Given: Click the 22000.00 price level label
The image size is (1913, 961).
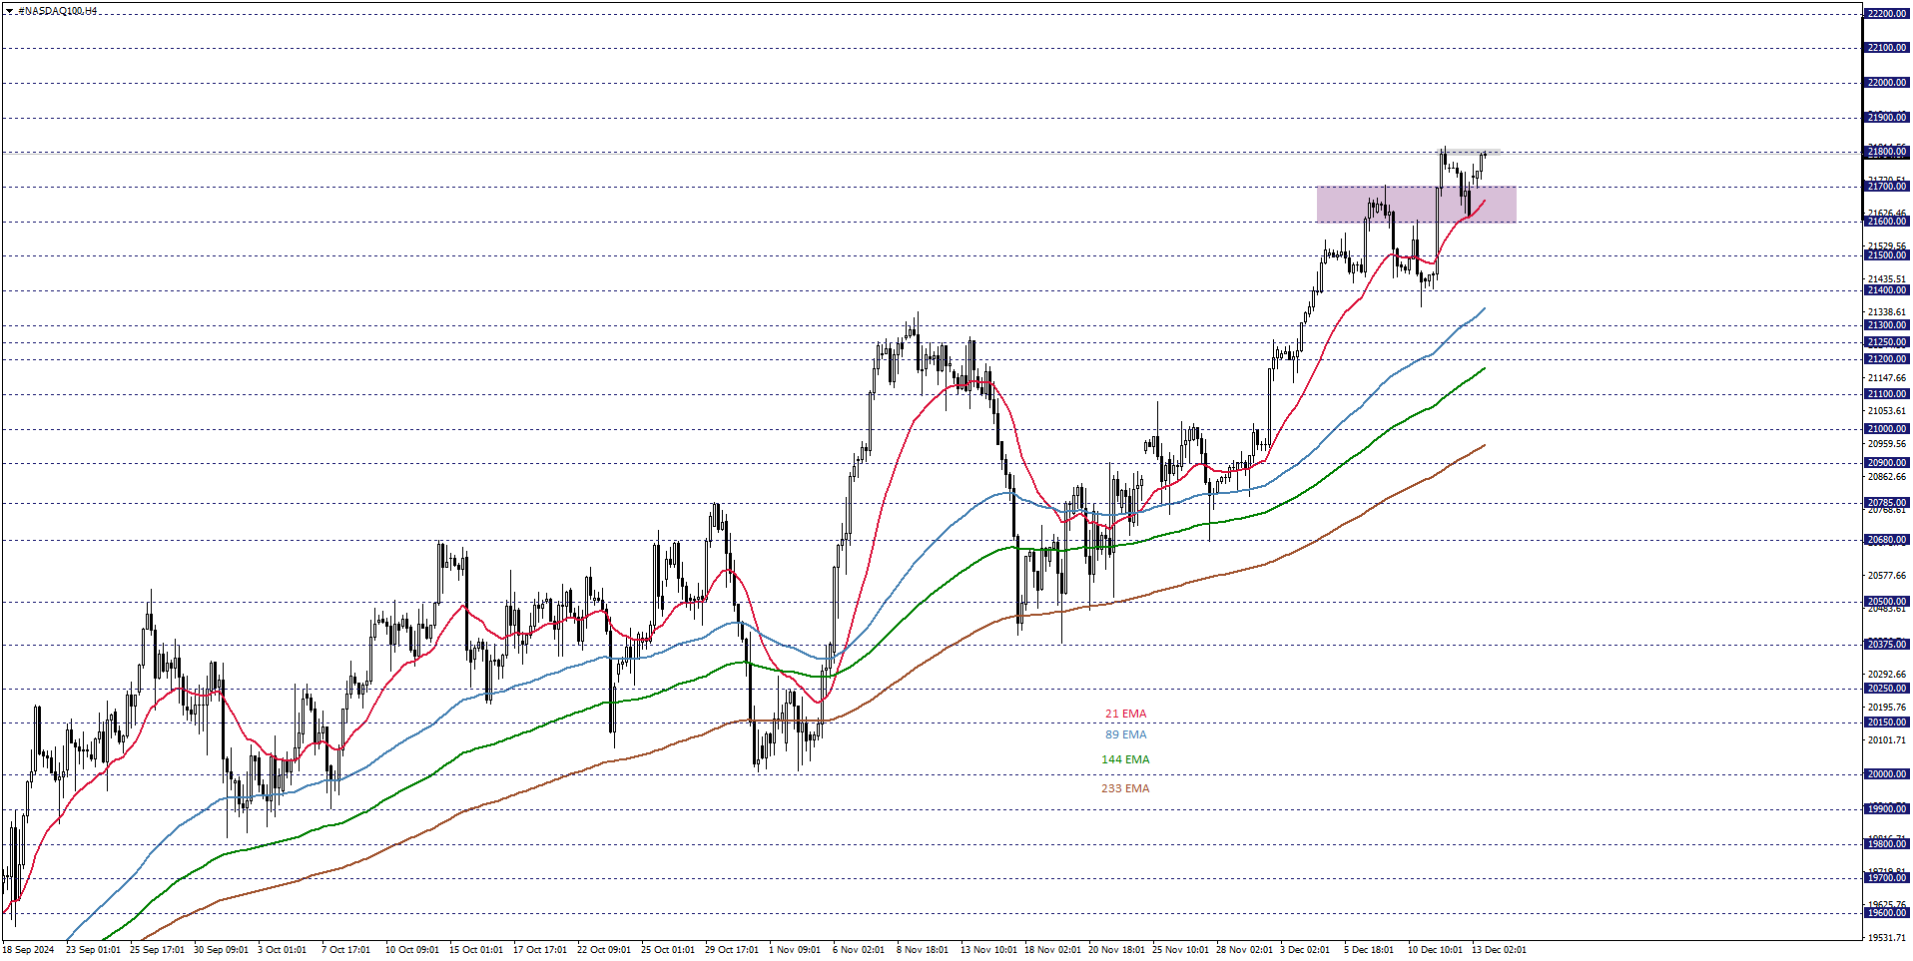Looking at the screenshot, I should point(1886,83).
